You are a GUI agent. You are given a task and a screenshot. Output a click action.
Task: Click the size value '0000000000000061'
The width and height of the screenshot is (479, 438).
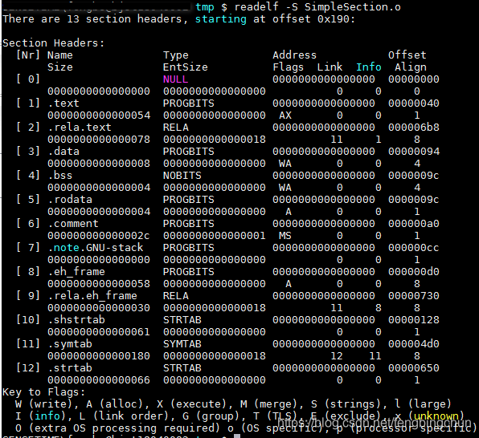pyautogui.click(x=99, y=332)
